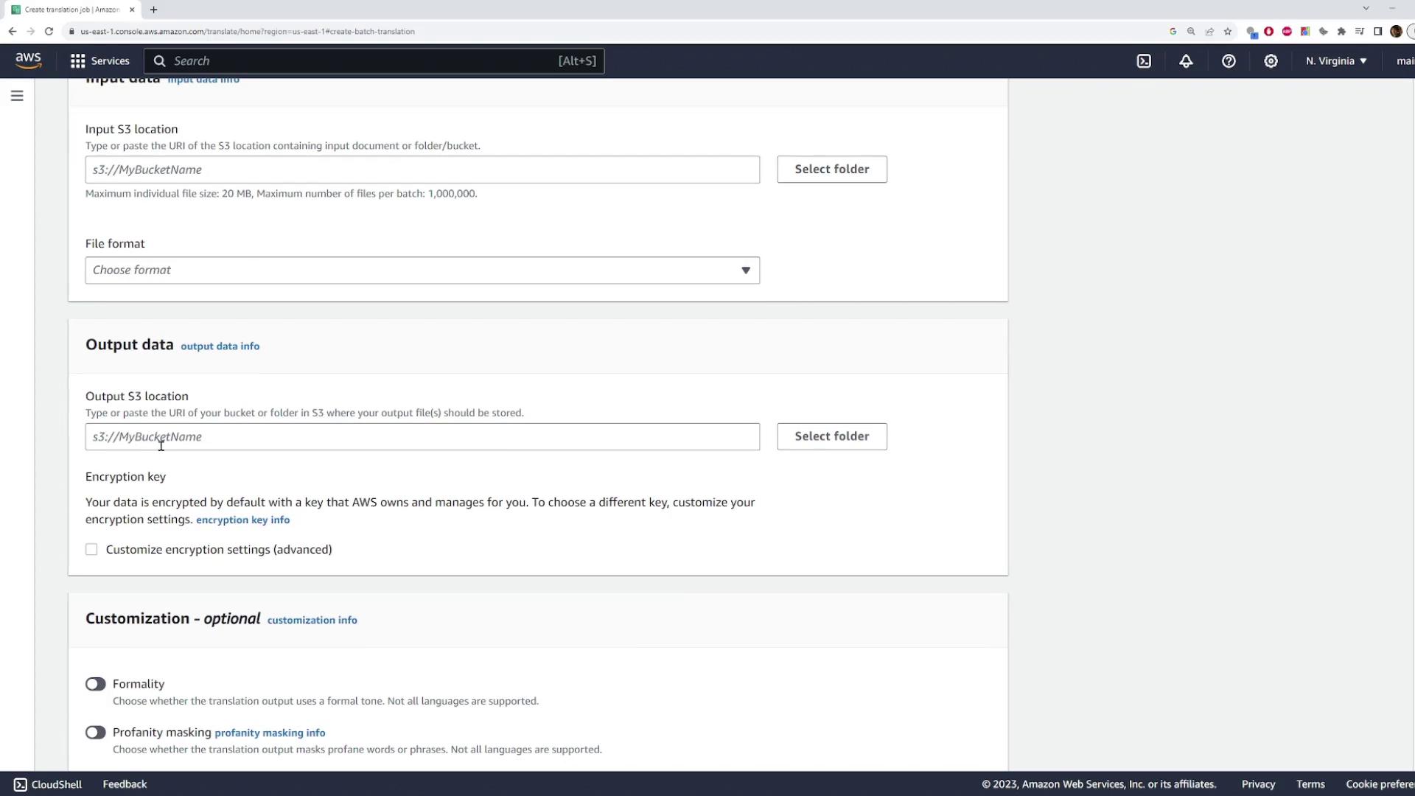The height and width of the screenshot is (796, 1415).
Task: Click the browser reload icon
Action: coord(49,32)
